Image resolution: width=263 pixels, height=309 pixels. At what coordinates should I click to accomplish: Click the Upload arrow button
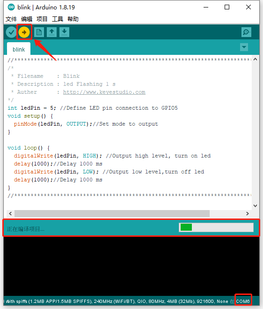pyautogui.click(x=24, y=32)
